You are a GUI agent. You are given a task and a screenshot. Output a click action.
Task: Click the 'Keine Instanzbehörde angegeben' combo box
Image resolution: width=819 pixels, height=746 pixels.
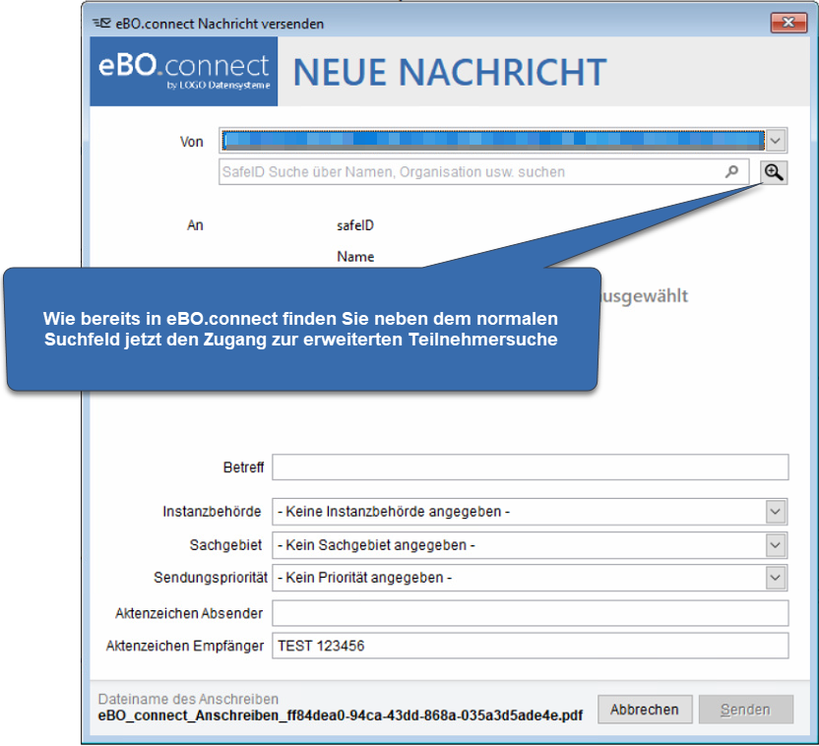pos(530,512)
